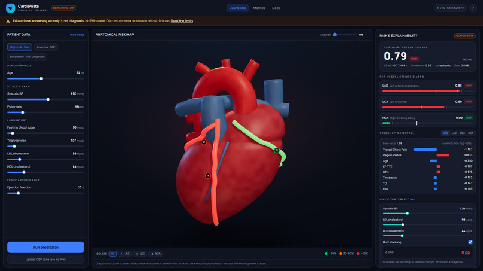483x271 pixels.
Task: Click the HTN row label
Action: [385, 172]
